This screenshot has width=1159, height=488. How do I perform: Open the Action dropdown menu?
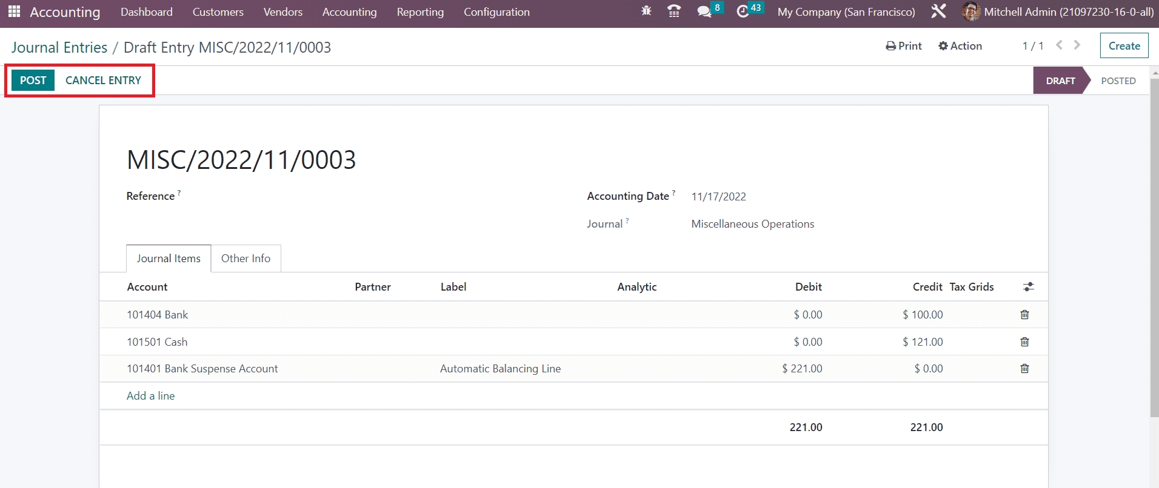click(x=960, y=46)
